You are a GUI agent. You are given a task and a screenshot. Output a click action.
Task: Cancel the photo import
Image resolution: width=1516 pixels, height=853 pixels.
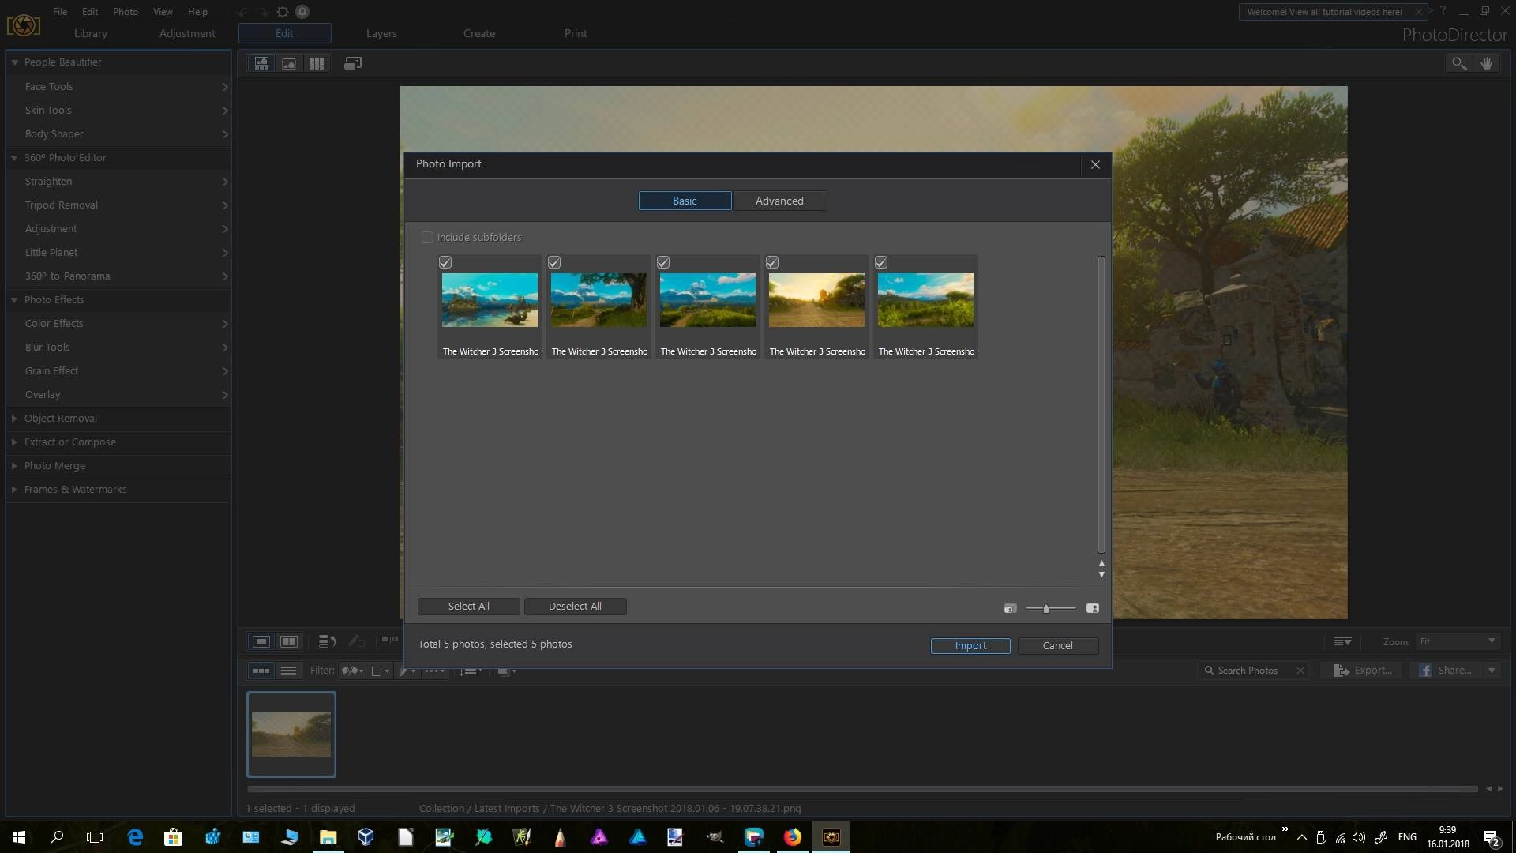tap(1058, 645)
